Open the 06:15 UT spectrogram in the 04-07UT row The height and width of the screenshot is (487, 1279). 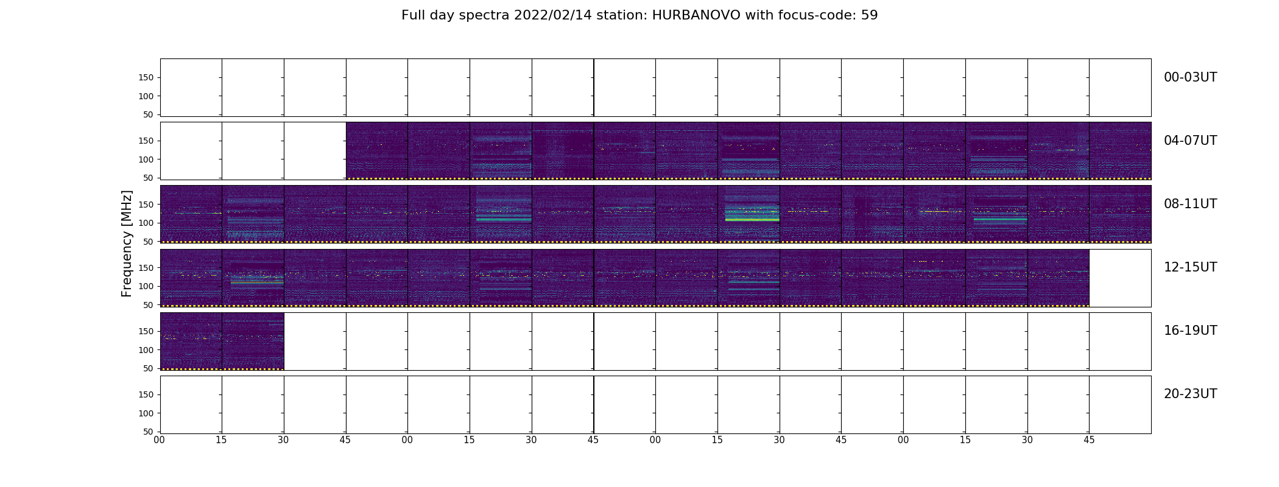tap(749, 151)
